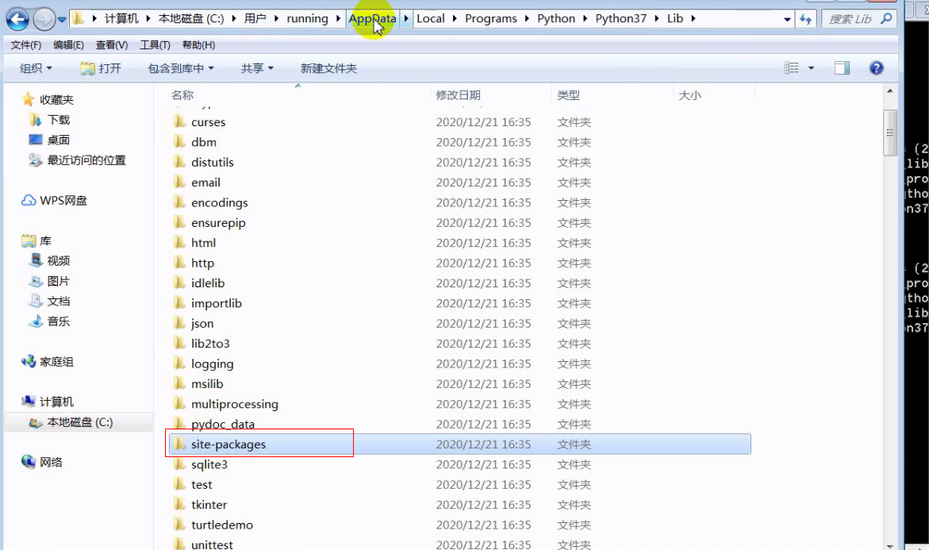This screenshot has width=929, height=550.
Task: Click running in the address breadcrumb
Action: [307, 18]
